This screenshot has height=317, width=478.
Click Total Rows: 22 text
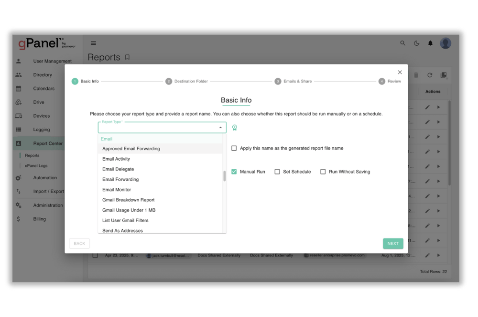click(433, 271)
